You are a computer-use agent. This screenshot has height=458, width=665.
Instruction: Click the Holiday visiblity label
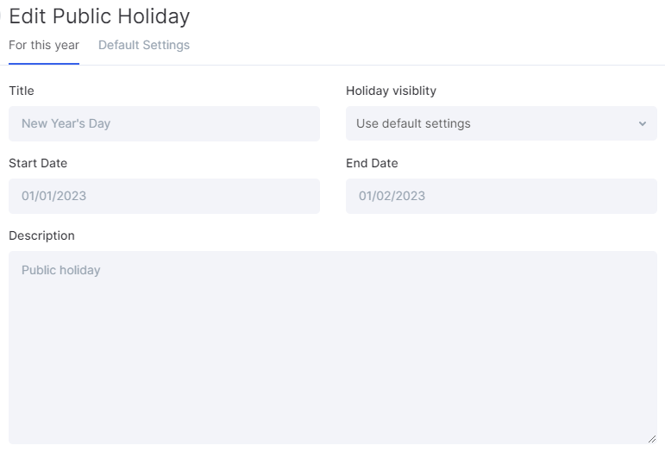click(391, 91)
